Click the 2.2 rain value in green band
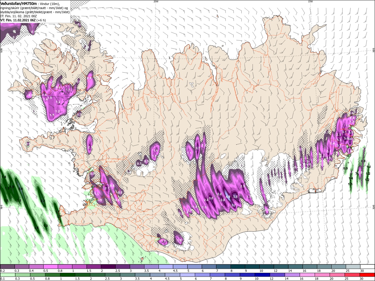The height and width of the screenshot is (281, 375). coord(43,201)
